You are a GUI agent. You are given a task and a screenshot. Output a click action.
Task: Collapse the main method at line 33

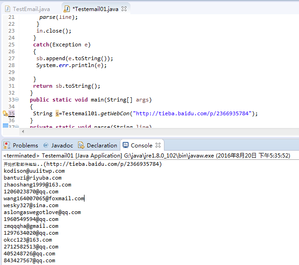click(x=17, y=100)
